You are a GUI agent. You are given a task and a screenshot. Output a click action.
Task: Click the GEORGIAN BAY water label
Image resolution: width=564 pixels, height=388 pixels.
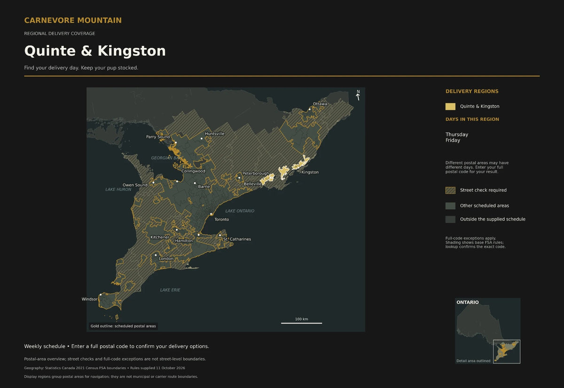[x=165, y=158]
